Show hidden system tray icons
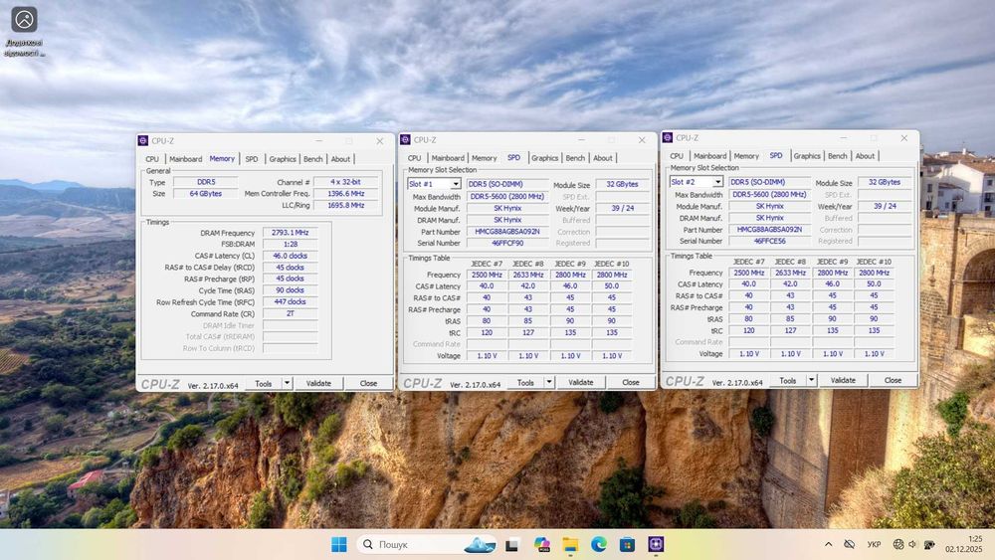The width and height of the screenshot is (995, 560). click(x=828, y=544)
